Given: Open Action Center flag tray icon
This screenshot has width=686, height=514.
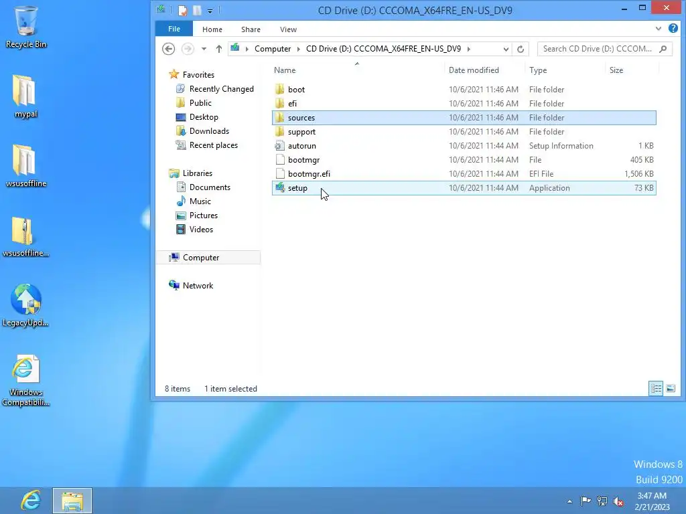Looking at the screenshot, I should (x=586, y=501).
